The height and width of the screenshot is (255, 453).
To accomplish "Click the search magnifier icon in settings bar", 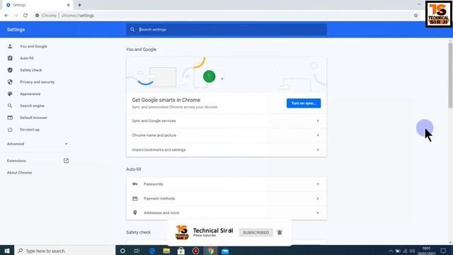I will 132,30.
